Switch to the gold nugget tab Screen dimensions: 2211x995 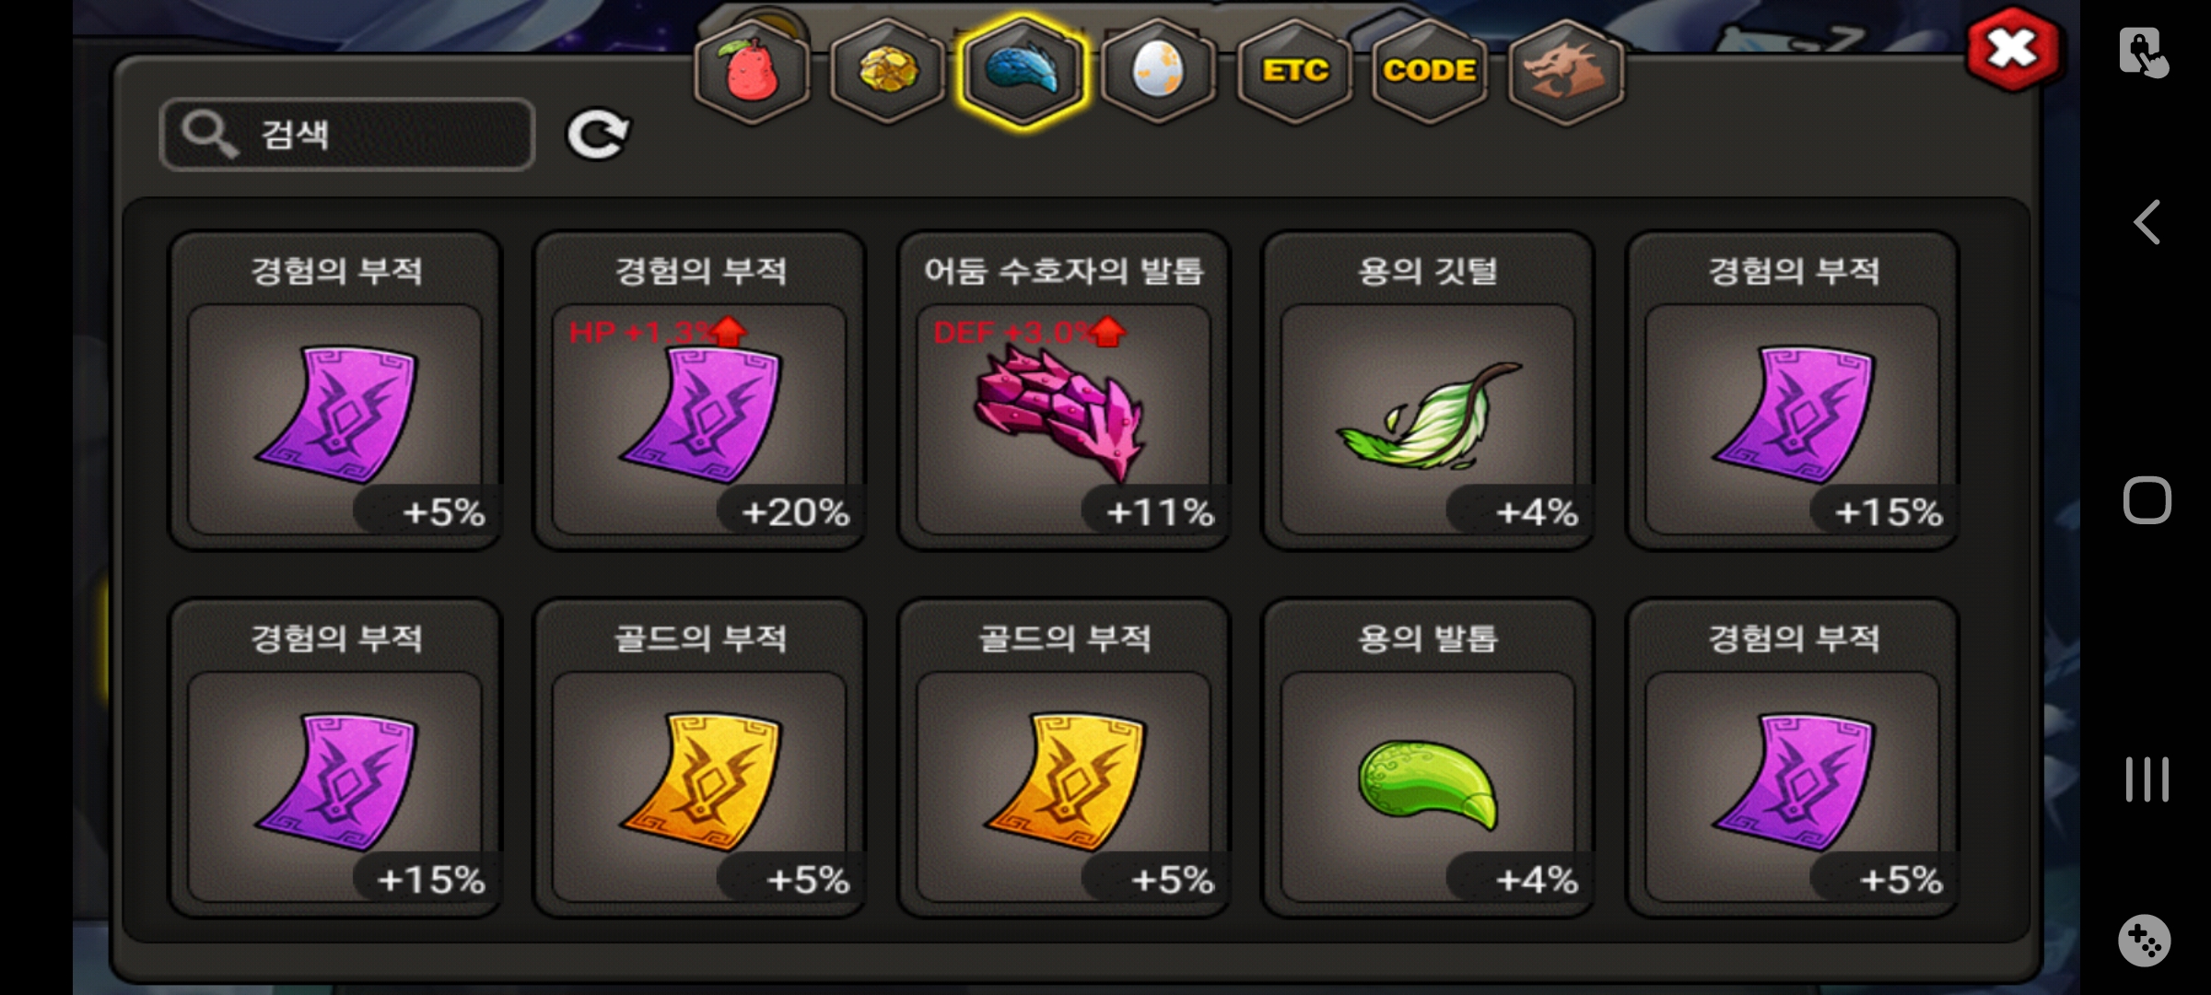point(887,72)
